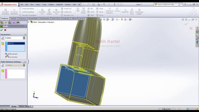Open the View menu

[32, 4]
